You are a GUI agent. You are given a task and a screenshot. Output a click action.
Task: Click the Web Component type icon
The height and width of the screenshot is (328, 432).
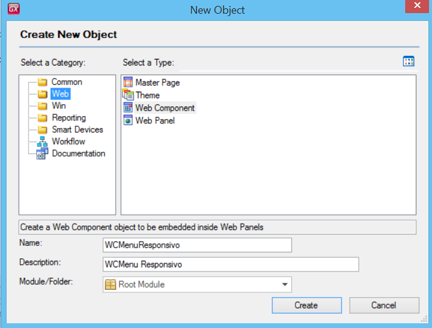pos(128,108)
